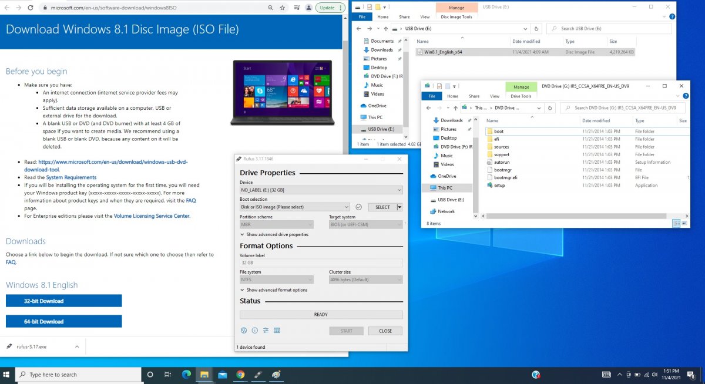Click the SELECT button in Rufus

tap(382, 207)
